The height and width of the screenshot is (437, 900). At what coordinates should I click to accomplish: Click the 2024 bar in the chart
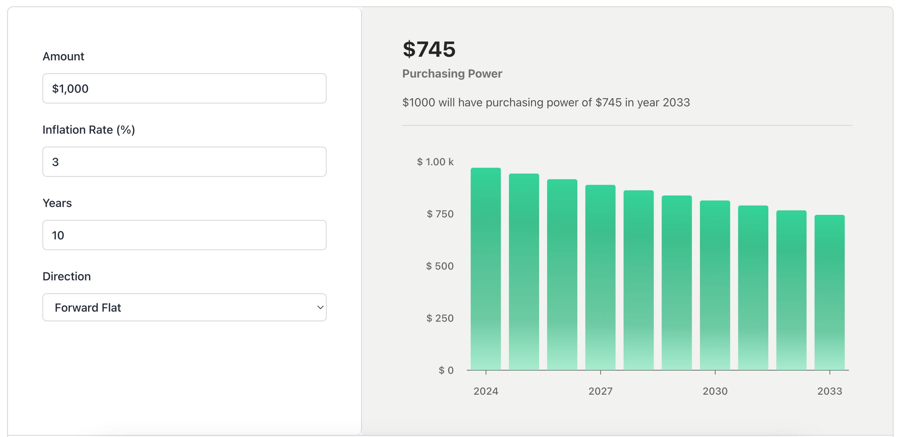(486, 269)
